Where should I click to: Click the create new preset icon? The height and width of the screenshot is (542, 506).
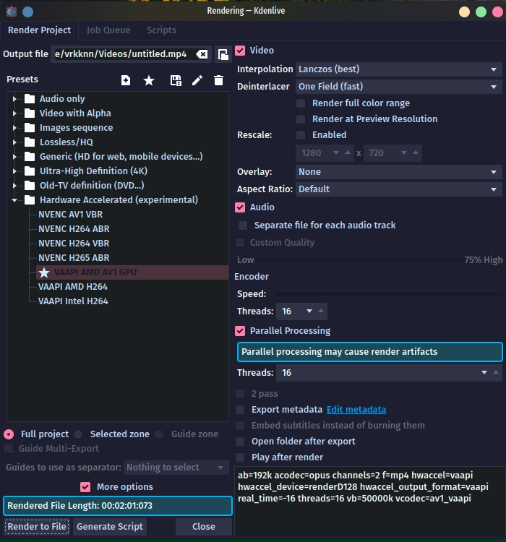(x=126, y=80)
